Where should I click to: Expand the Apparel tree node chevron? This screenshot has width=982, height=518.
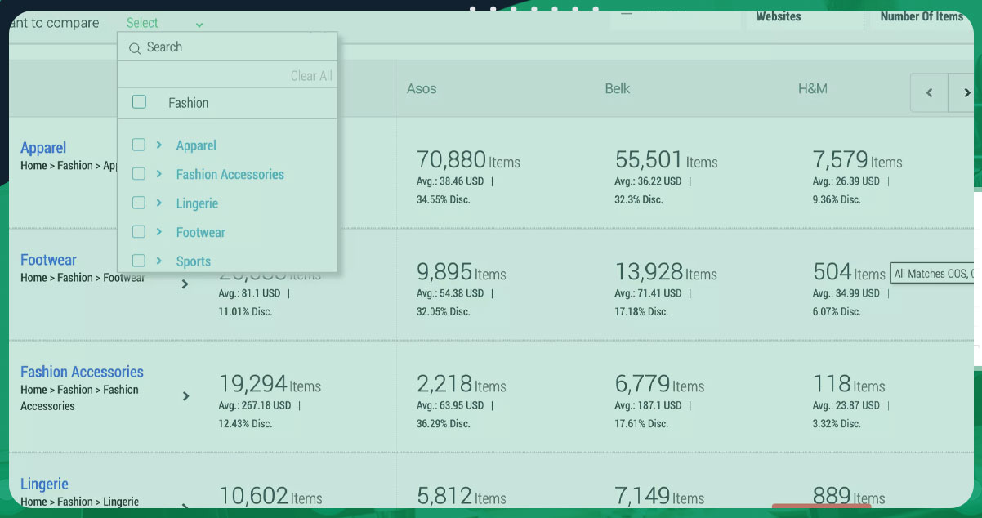[159, 145]
